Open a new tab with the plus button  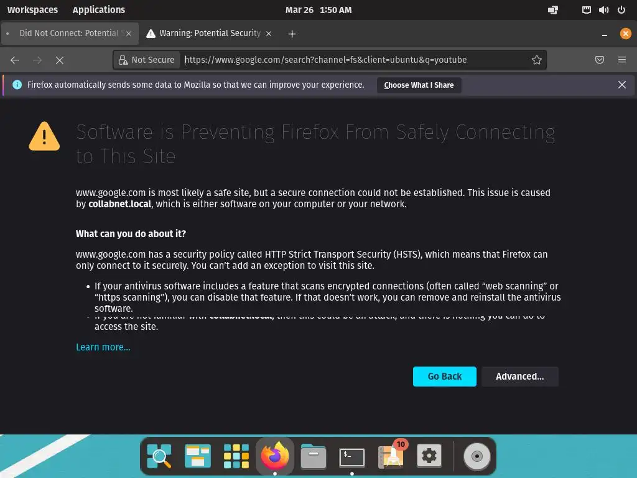pyautogui.click(x=292, y=34)
